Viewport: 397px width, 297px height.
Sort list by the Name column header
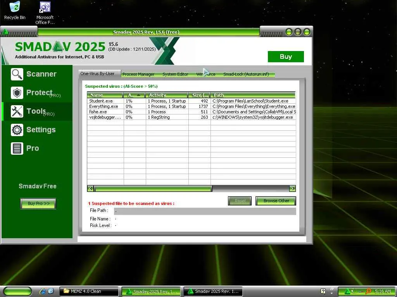coord(105,95)
